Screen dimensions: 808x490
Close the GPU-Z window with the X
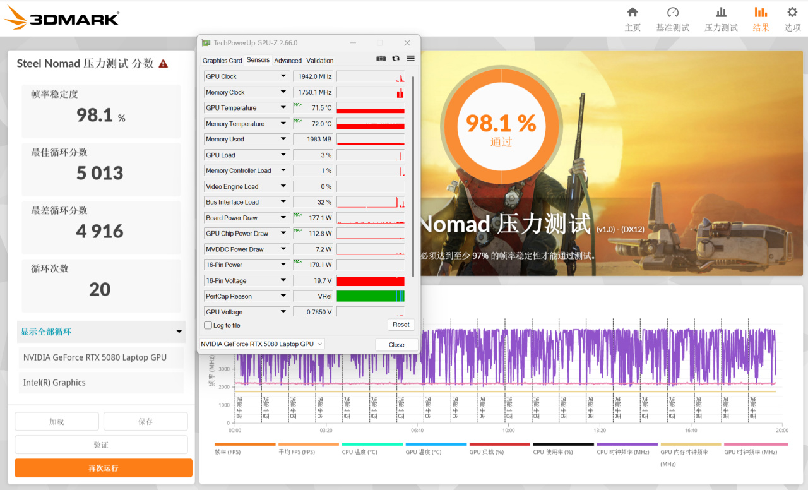pyautogui.click(x=407, y=43)
